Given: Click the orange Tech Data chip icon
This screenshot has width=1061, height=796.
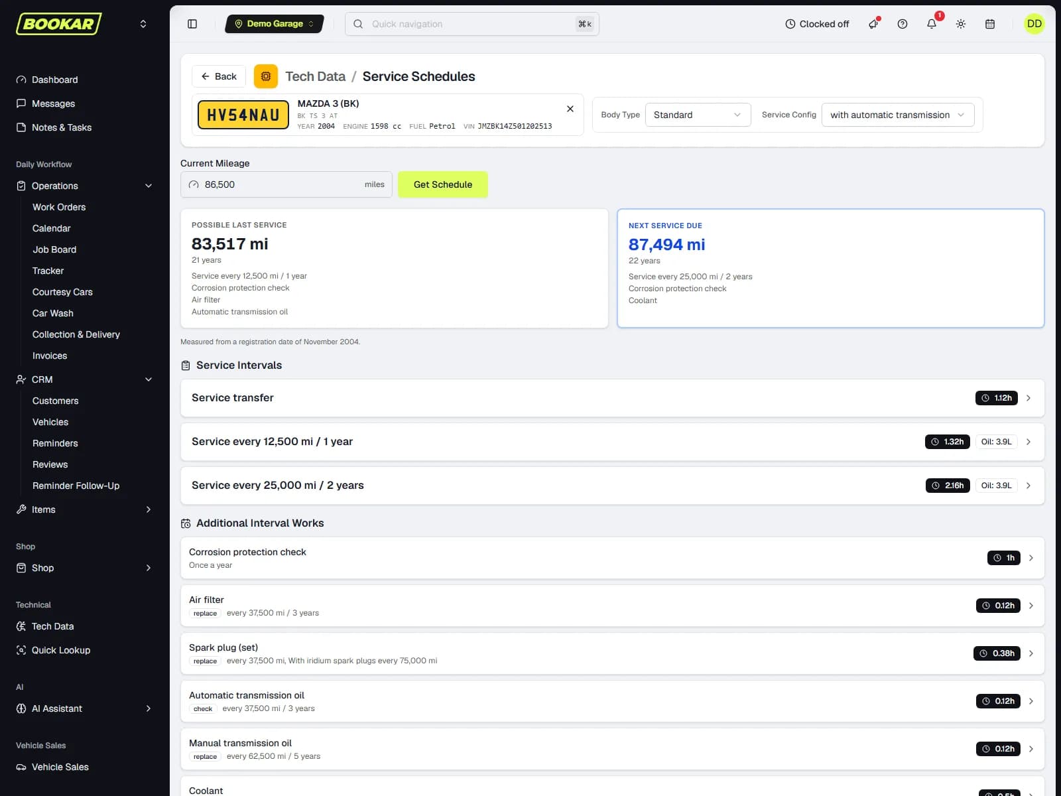Looking at the screenshot, I should (x=266, y=76).
